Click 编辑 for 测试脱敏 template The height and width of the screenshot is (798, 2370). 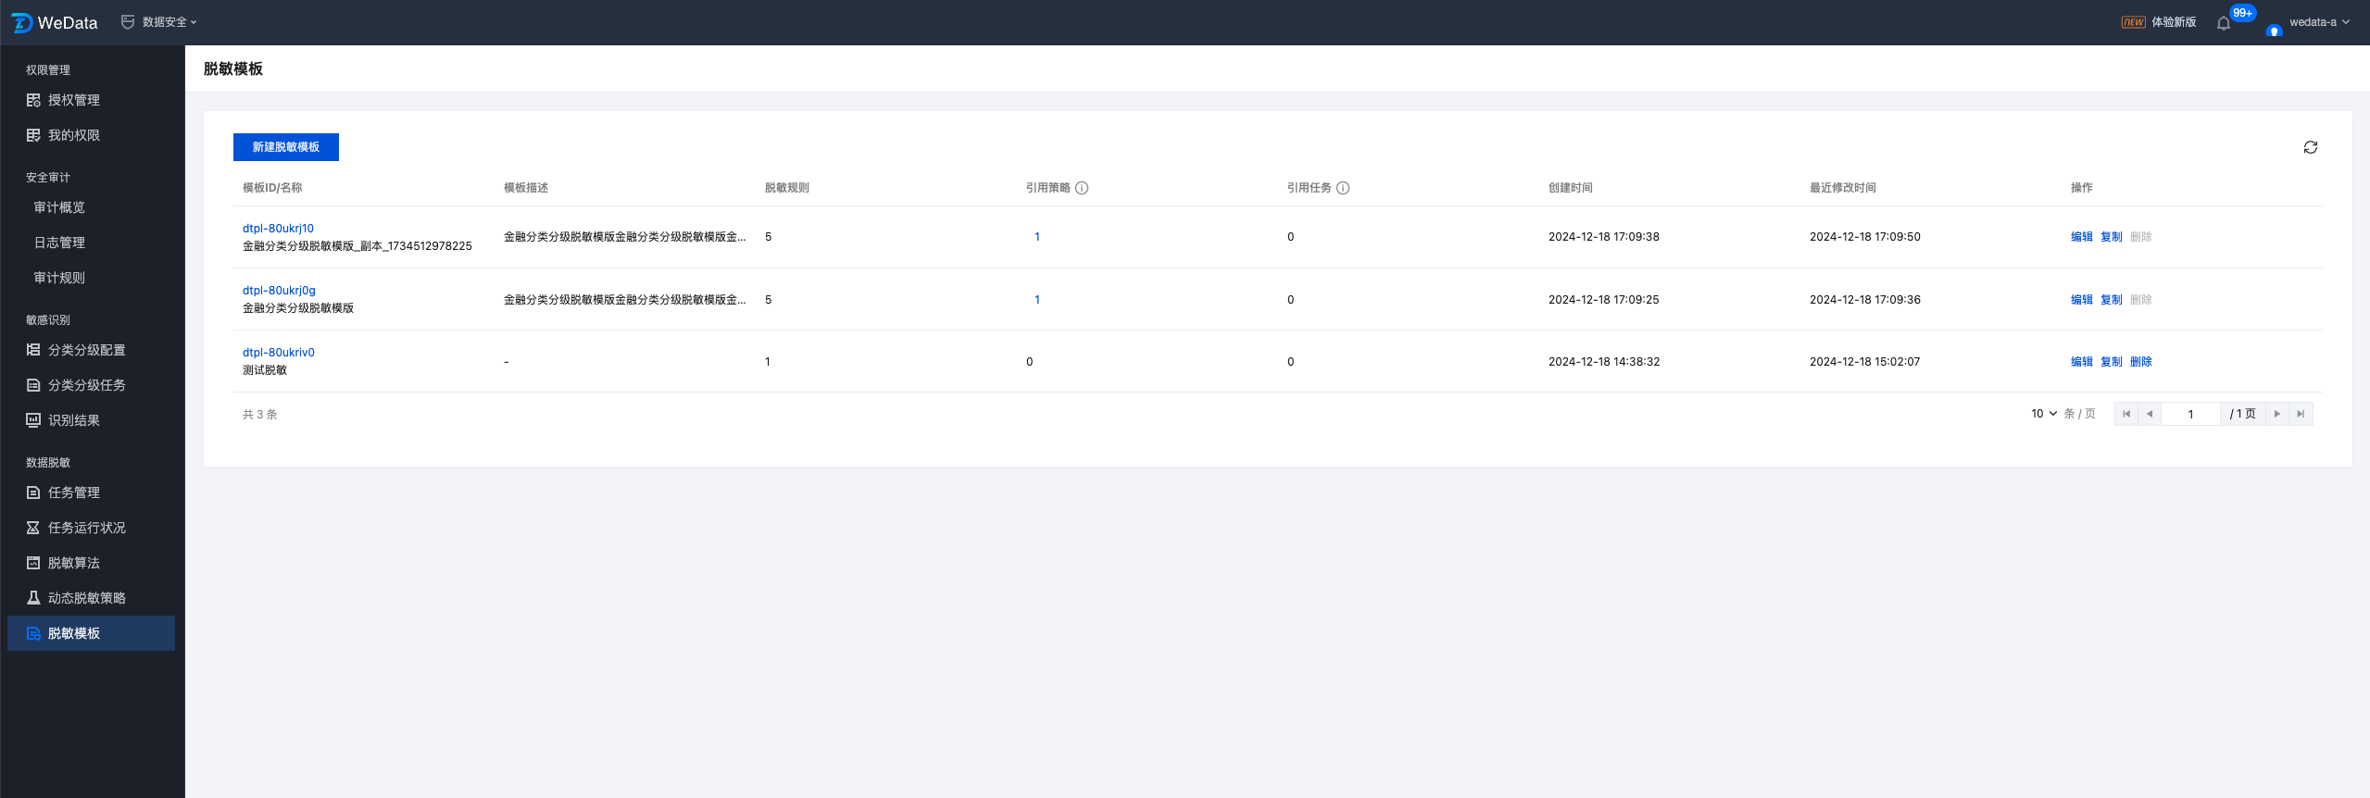click(x=2082, y=362)
